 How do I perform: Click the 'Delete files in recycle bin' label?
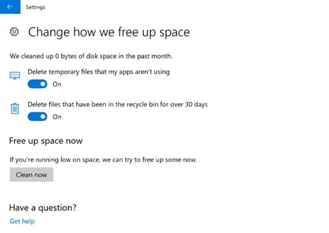pos(117,105)
